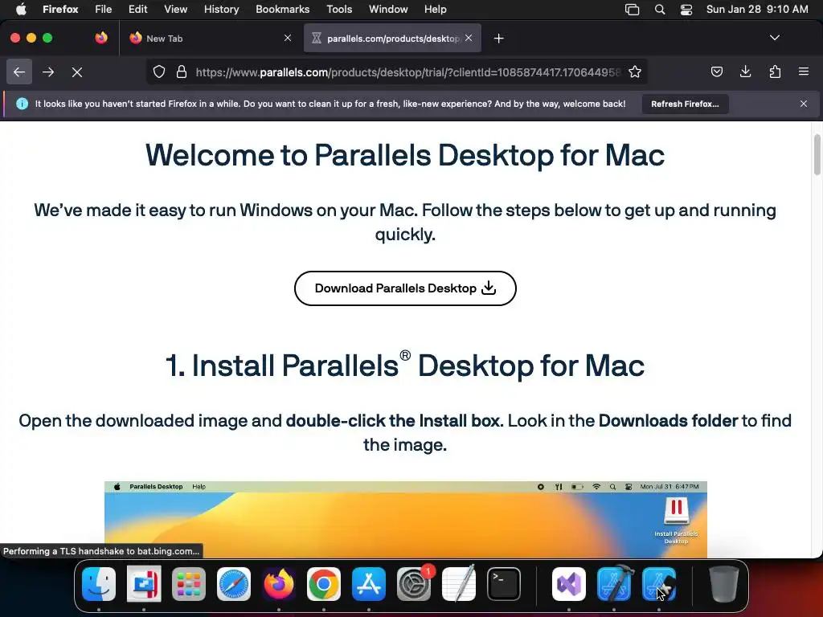Open the Dock app under the cursor
823x617 pixels.
pos(659,584)
